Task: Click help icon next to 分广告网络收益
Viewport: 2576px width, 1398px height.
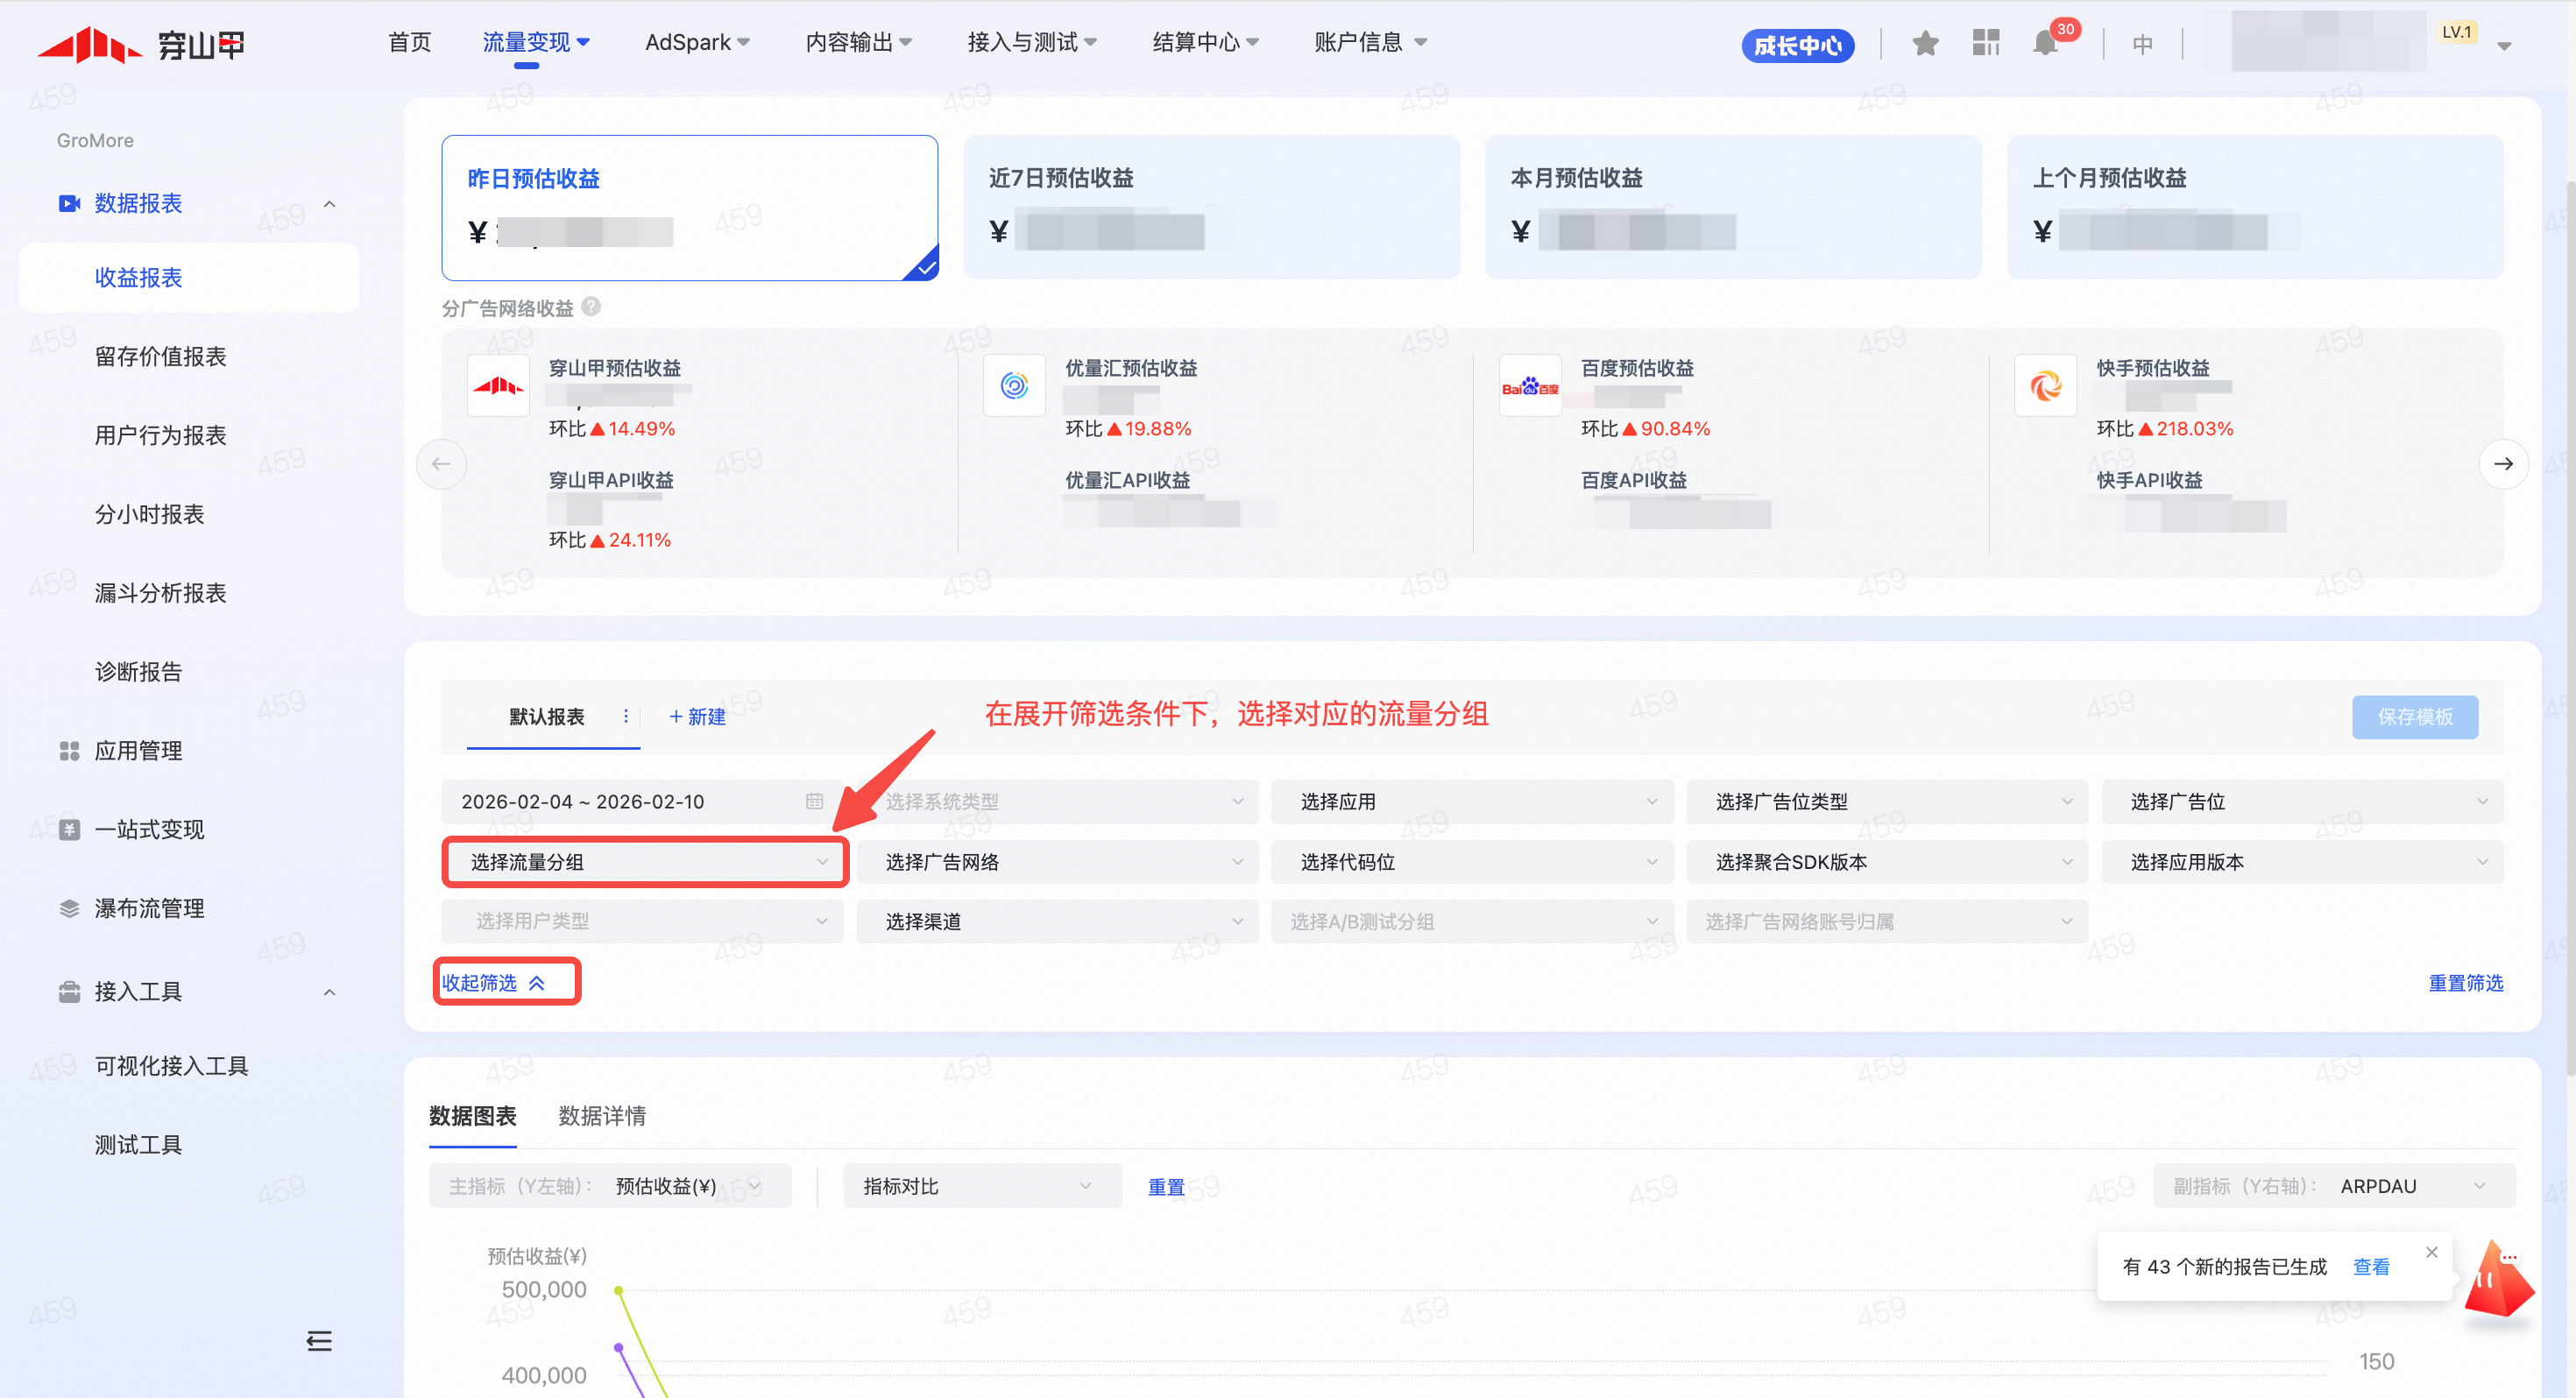Action: (x=591, y=307)
